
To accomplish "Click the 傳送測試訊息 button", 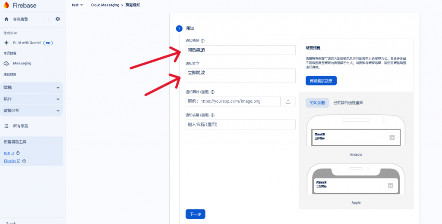I will click(321, 80).
